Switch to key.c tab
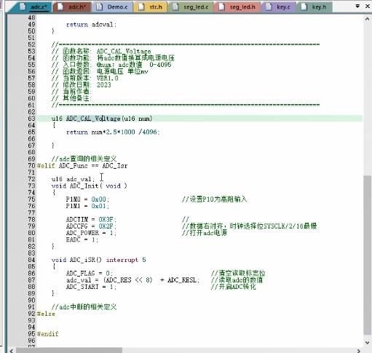The width and height of the screenshot is (372, 353). point(279,7)
